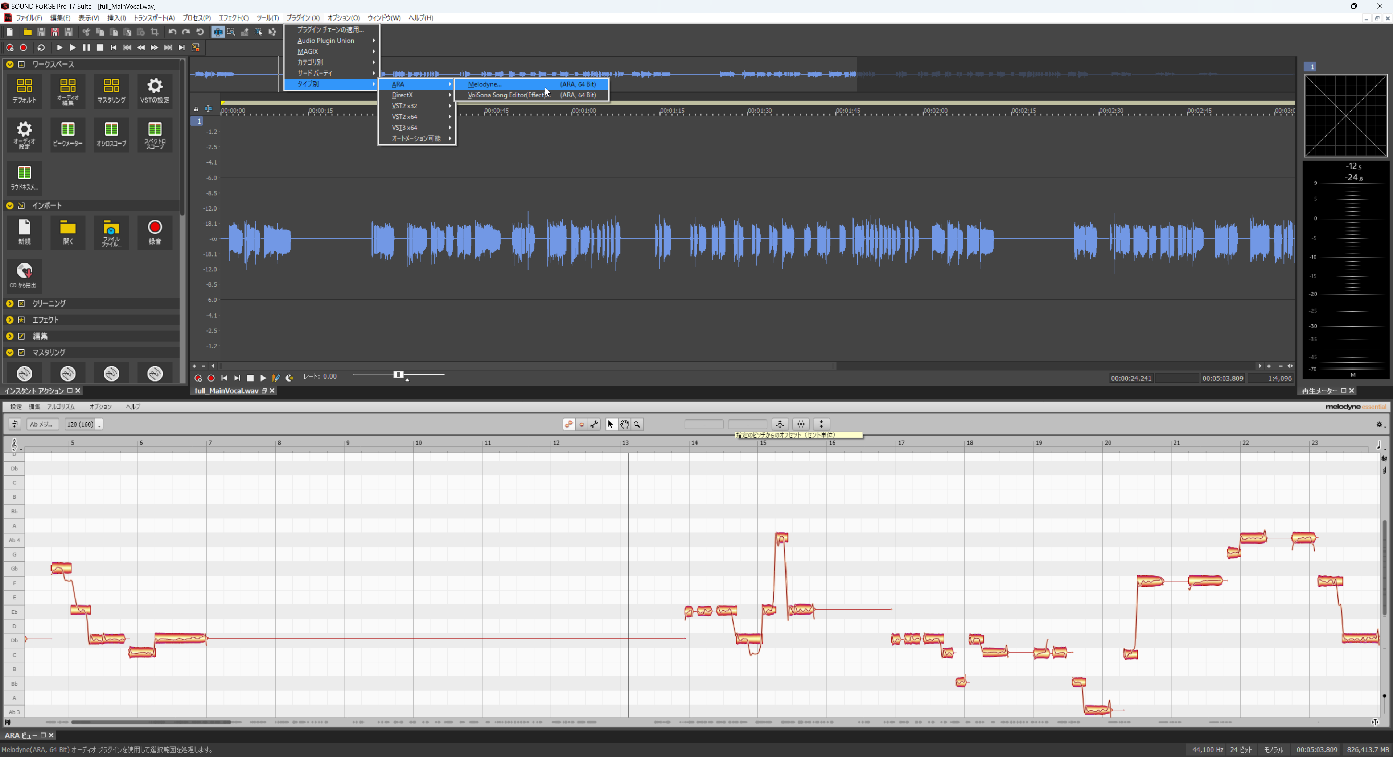This screenshot has height=757, width=1393.
Task: Open a file using the yellow folder icon
Action: (27, 32)
